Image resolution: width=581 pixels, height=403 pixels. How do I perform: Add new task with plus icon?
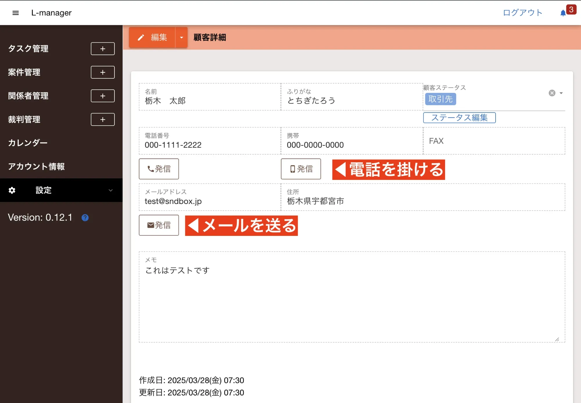point(103,49)
